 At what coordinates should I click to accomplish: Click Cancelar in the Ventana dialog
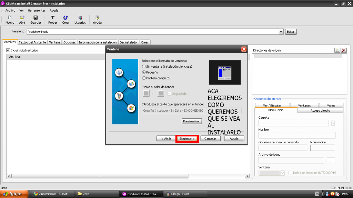pyautogui.click(x=210, y=139)
